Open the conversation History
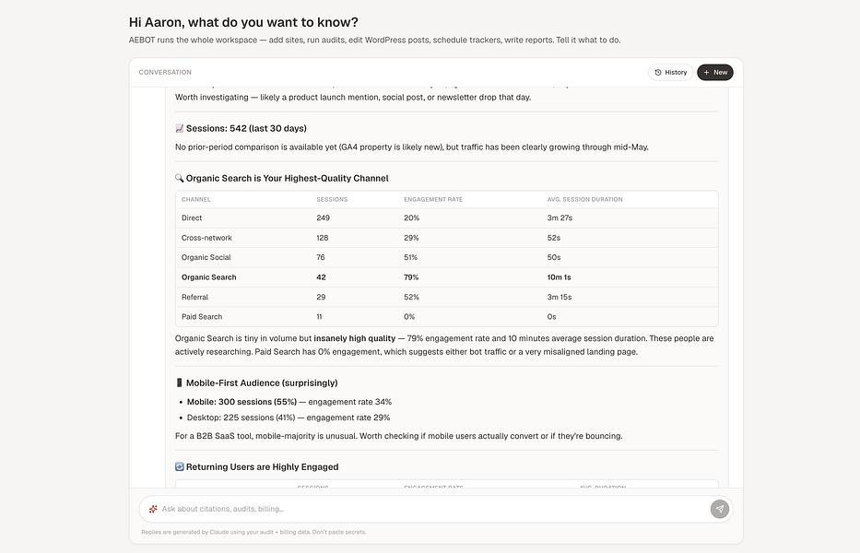This screenshot has height=553, width=860. tap(670, 73)
